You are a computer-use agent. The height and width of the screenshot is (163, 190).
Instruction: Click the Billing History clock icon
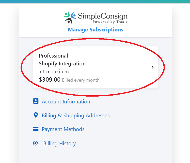tap(36, 143)
